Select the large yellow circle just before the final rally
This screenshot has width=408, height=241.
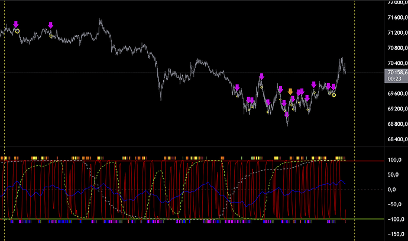tap(333, 95)
